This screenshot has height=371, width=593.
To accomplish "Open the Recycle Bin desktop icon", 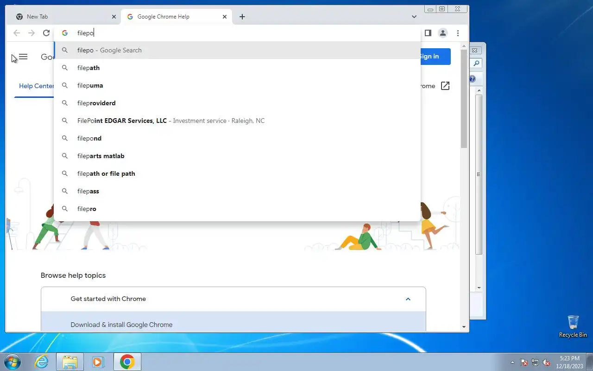I will tap(573, 326).
